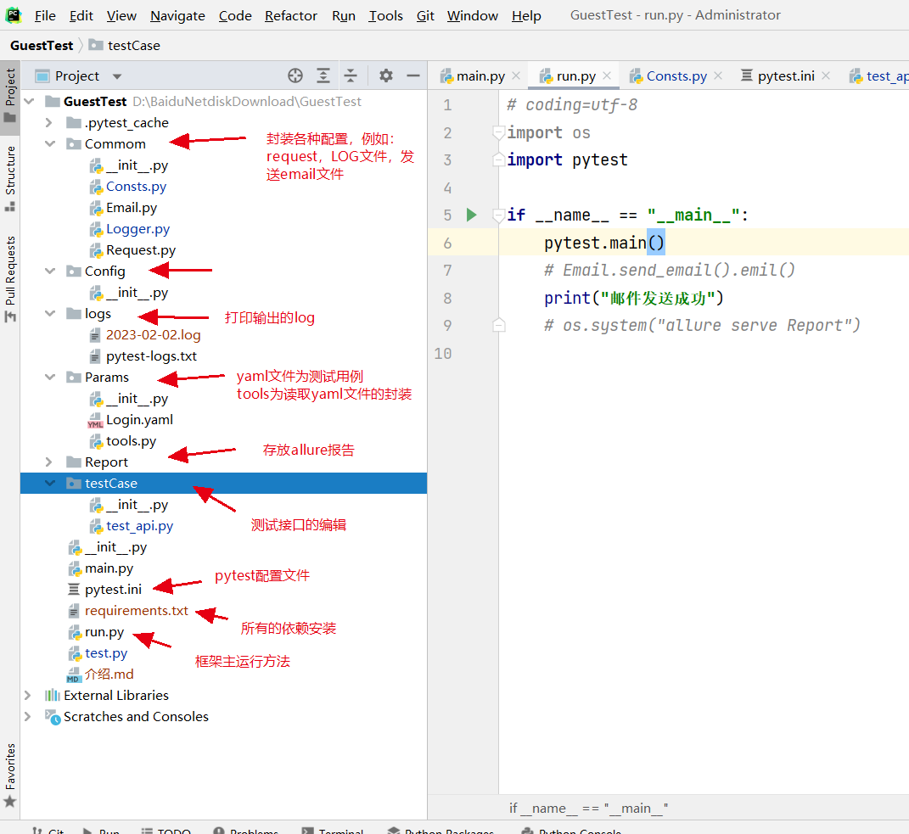The width and height of the screenshot is (909, 834).
Task: Run the script via green gutter arrow
Action: tap(471, 215)
